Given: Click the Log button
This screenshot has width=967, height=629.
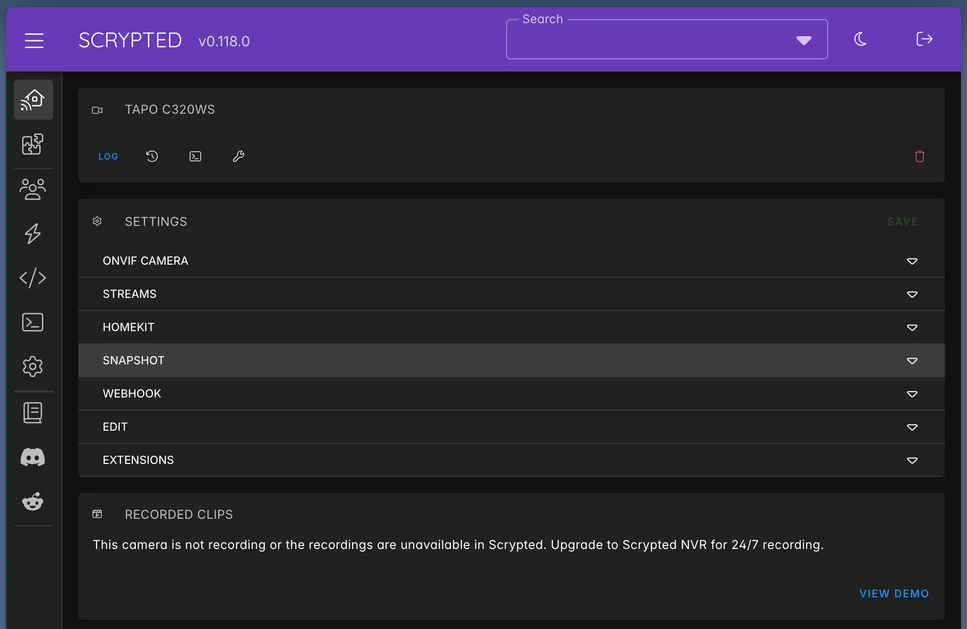Looking at the screenshot, I should pos(108,156).
